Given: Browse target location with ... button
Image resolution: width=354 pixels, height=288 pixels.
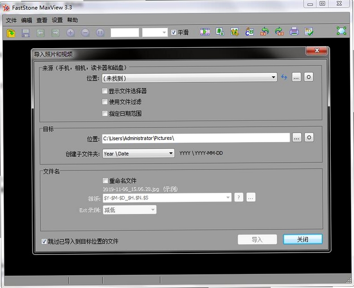Looking at the screenshot, I should click(x=297, y=138).
